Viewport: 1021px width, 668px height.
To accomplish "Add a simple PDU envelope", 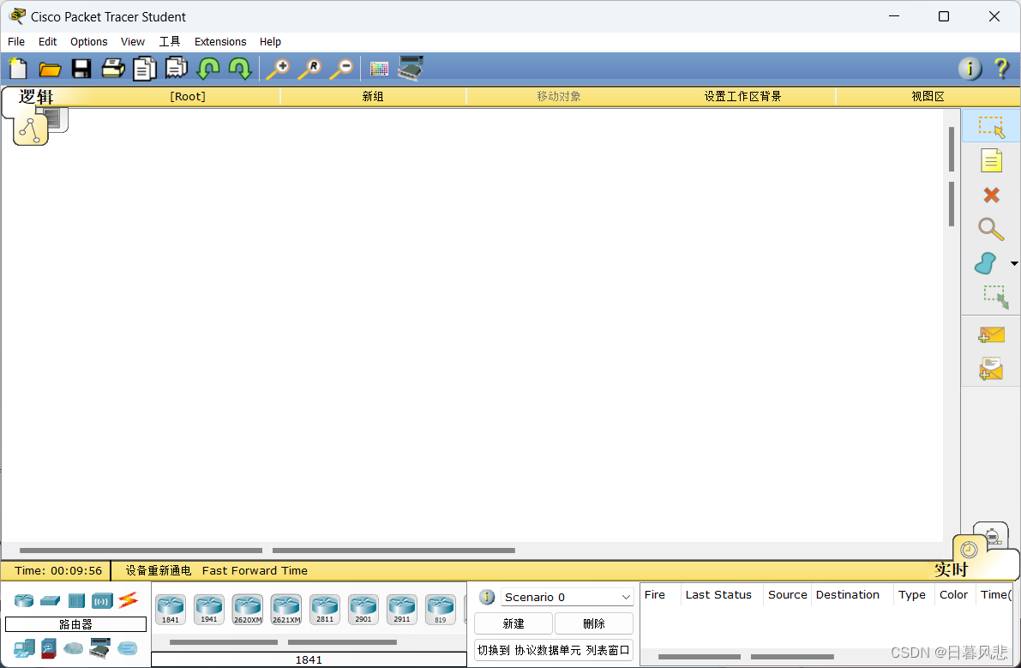I will [991, 335].
